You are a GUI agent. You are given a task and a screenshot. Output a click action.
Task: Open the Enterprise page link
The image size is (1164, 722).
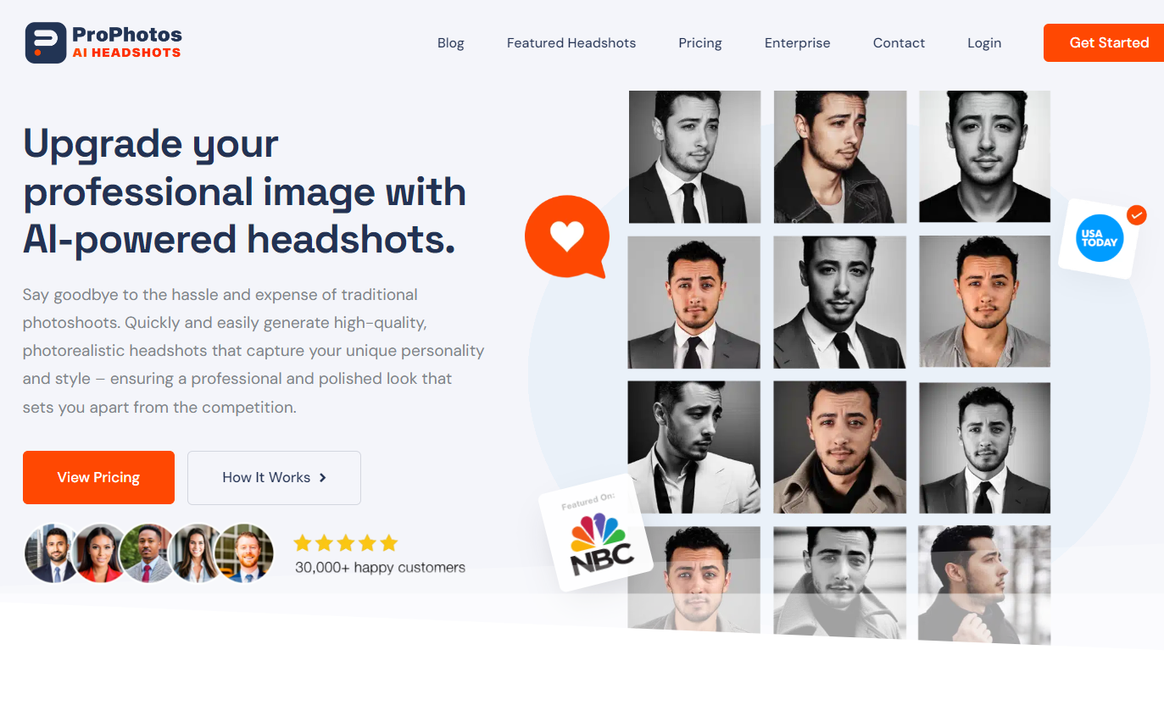tap(798, 43)
